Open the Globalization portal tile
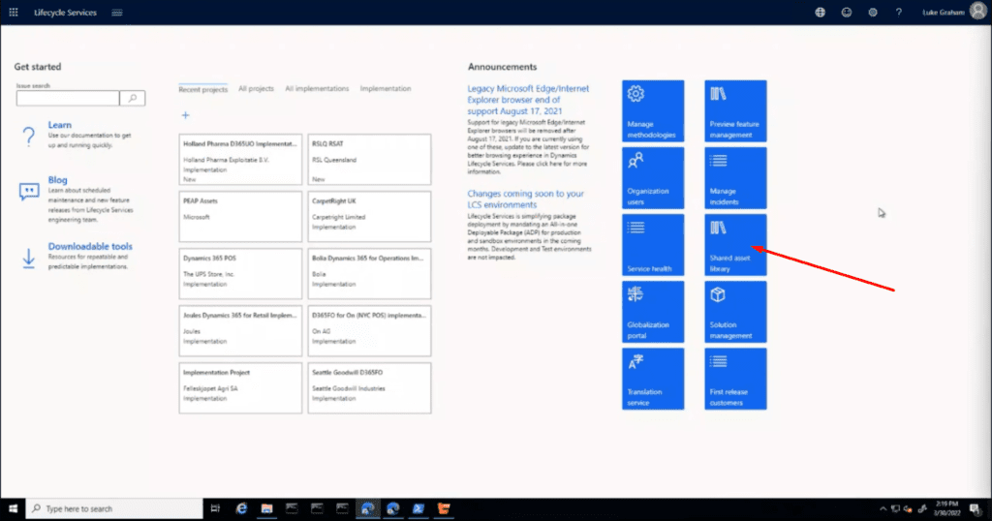992x521 pixels. (653, 312)
